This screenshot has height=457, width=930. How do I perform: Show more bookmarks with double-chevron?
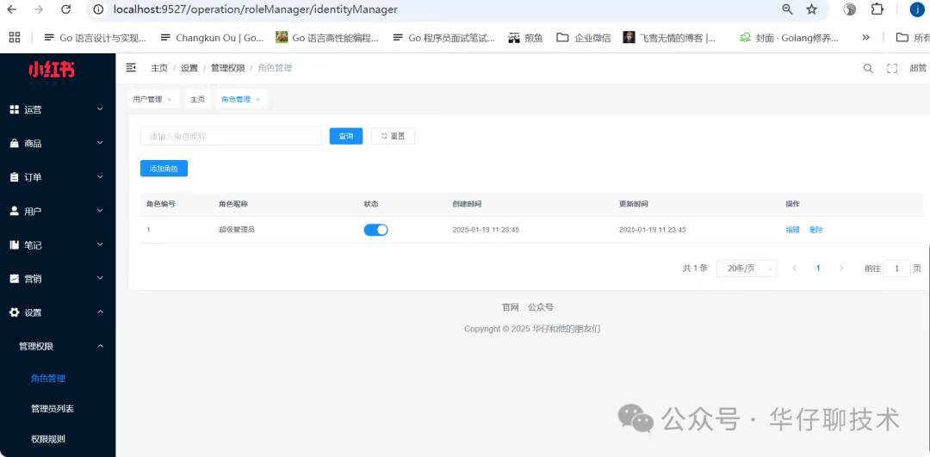click(x=866, y=37)
